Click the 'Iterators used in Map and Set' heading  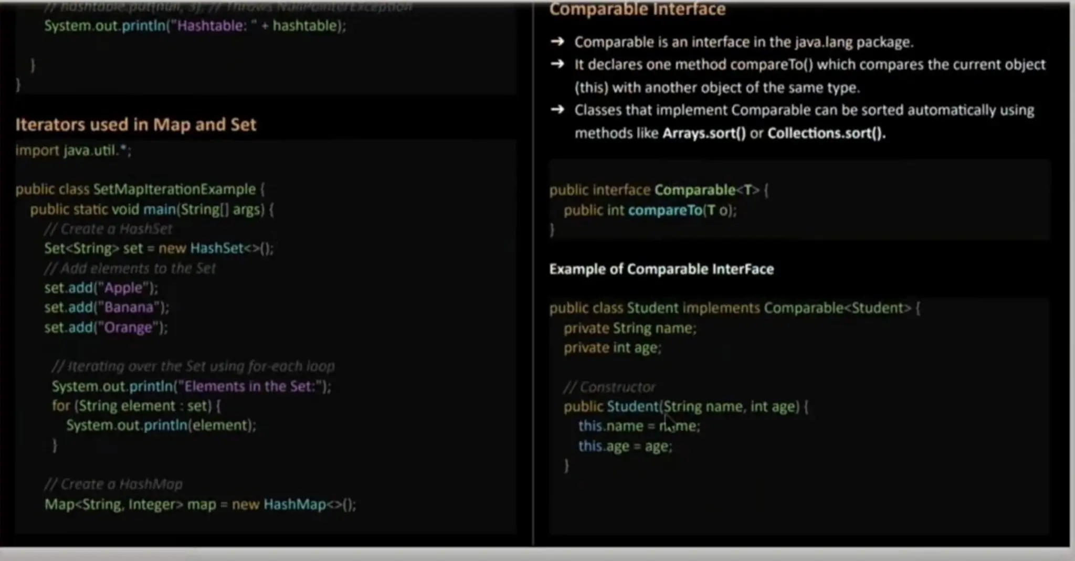(135, 124)
